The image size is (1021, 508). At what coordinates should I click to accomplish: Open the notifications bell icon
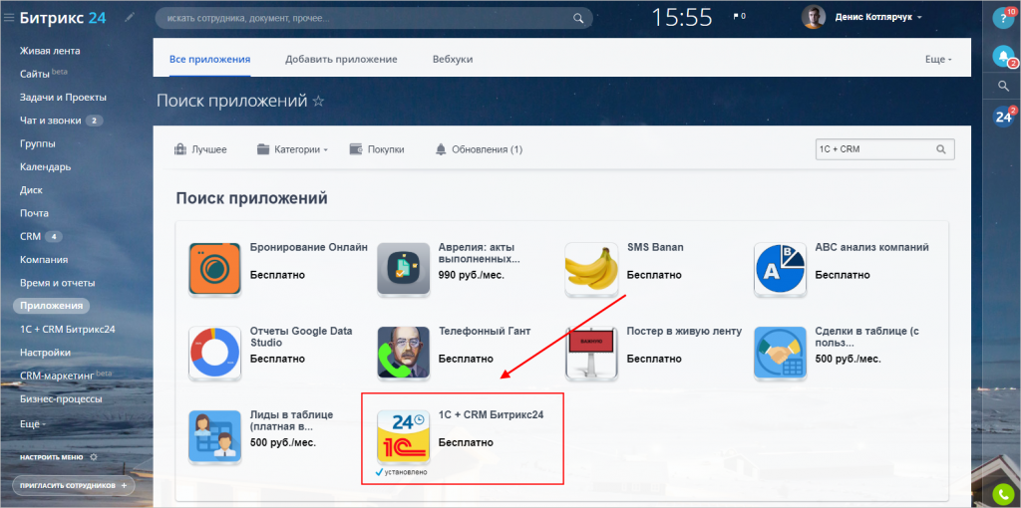[1003, 56]
